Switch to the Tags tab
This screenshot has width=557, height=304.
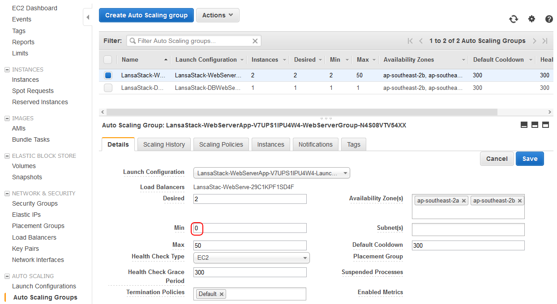(354, 144)
